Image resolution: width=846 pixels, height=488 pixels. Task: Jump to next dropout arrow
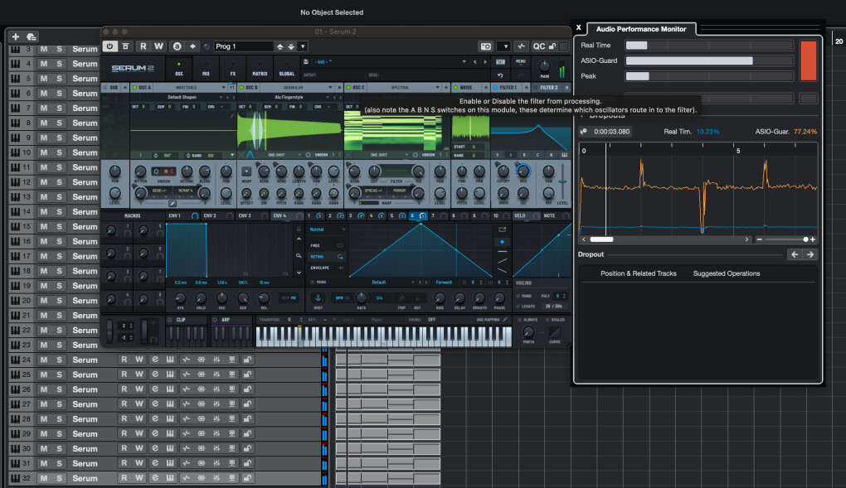pyautogui.click(x=810, y=254)
